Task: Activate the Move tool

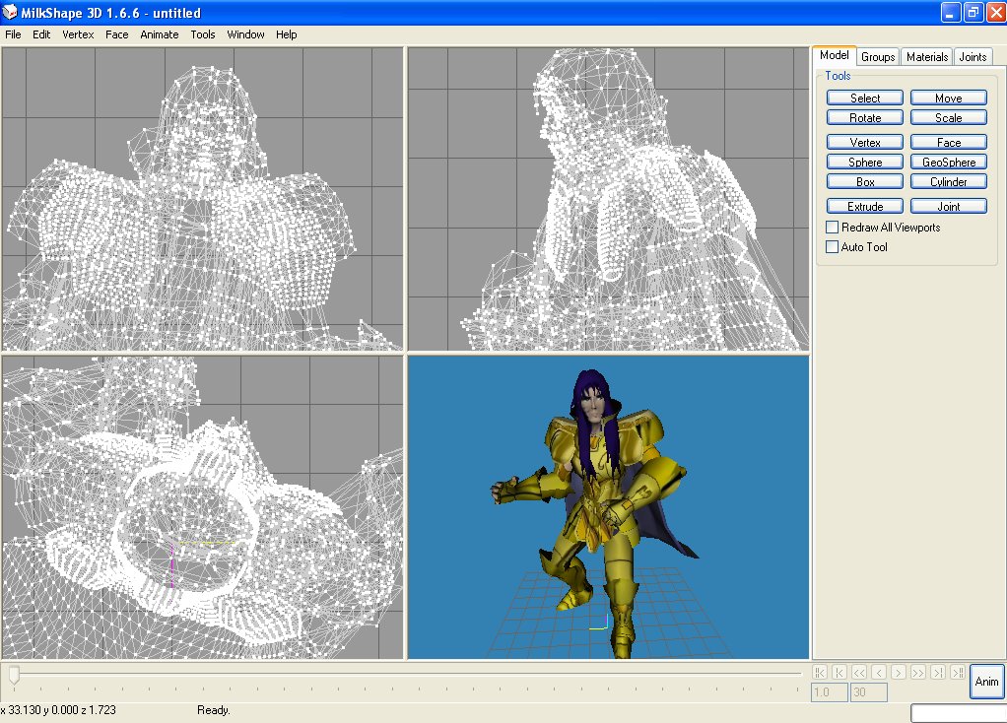Action: coord(948,98)
